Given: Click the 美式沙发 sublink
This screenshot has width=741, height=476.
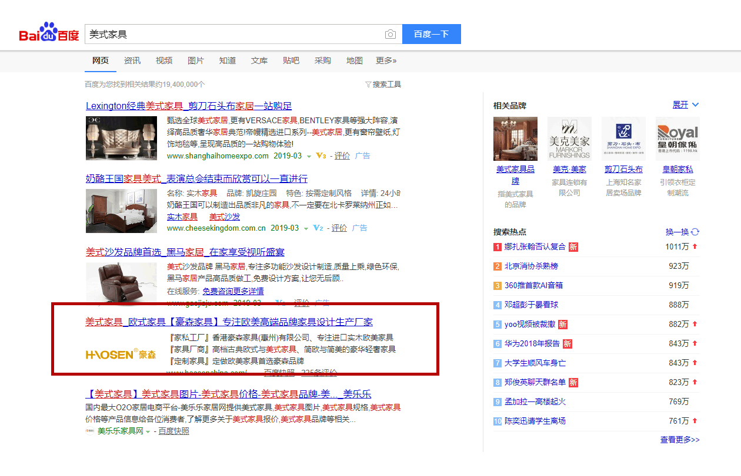Looking at the screenshot, I should [x=225, y=217].
